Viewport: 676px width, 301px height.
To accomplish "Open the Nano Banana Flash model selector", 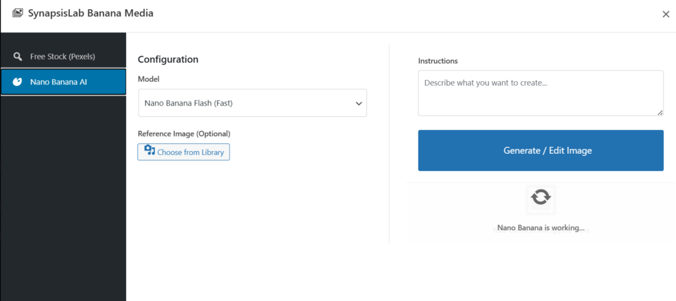I will pos(252,103).
